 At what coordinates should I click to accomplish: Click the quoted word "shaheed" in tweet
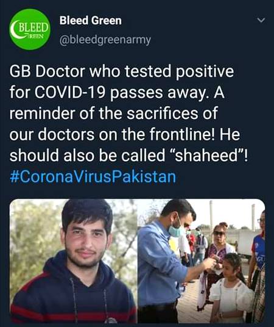pos(207,156)
